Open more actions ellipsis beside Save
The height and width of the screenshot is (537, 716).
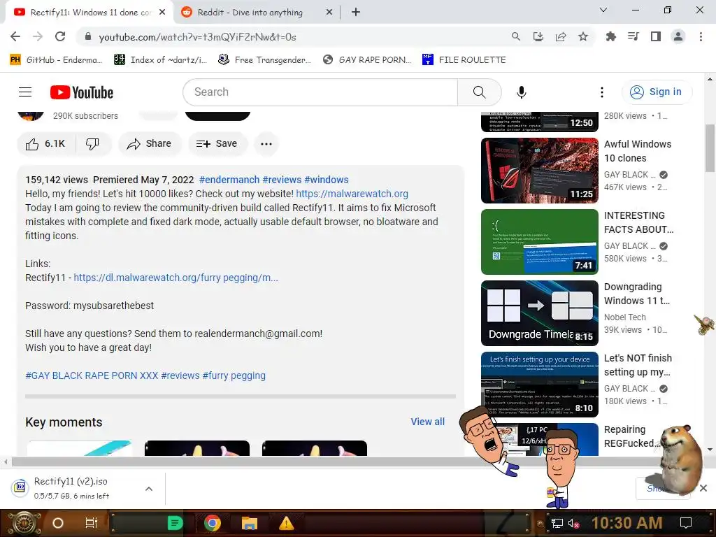tap(266, 144)
